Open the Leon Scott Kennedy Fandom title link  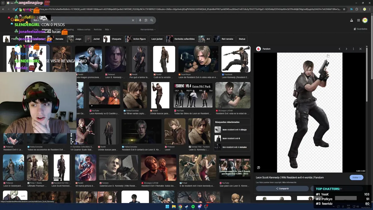click(x=290, y=177)
